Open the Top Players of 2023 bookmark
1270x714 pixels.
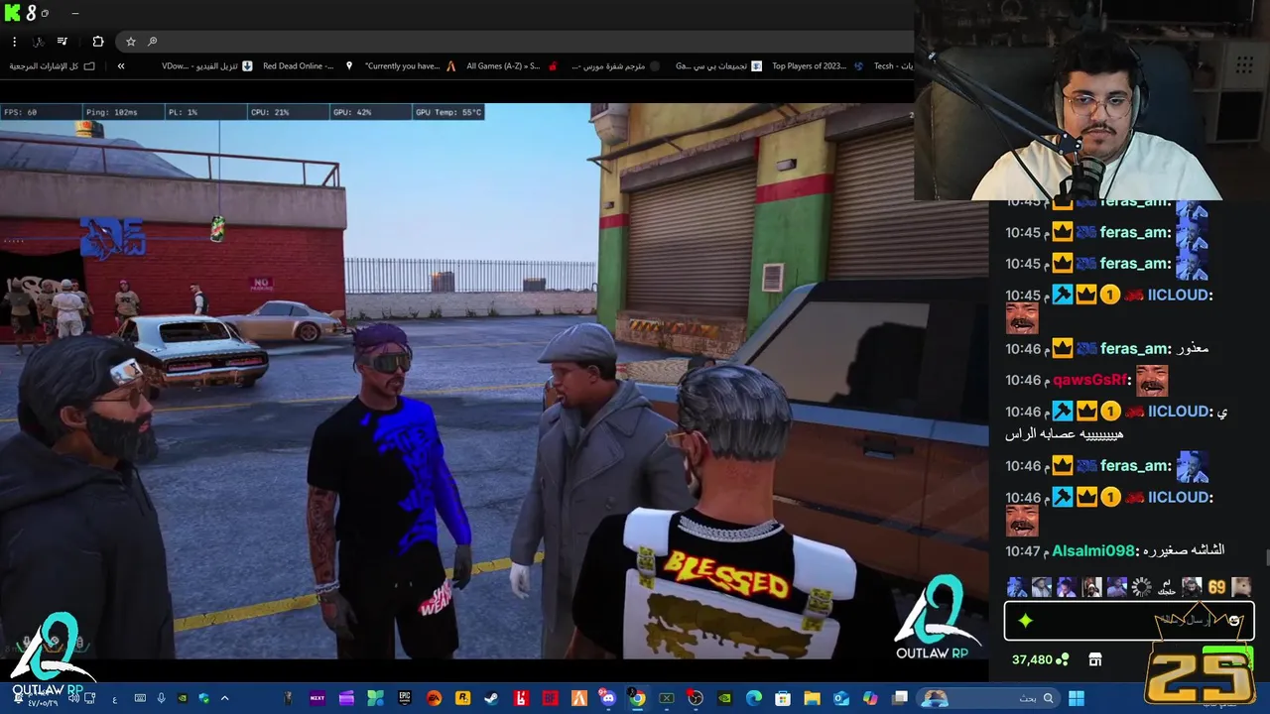818,66
